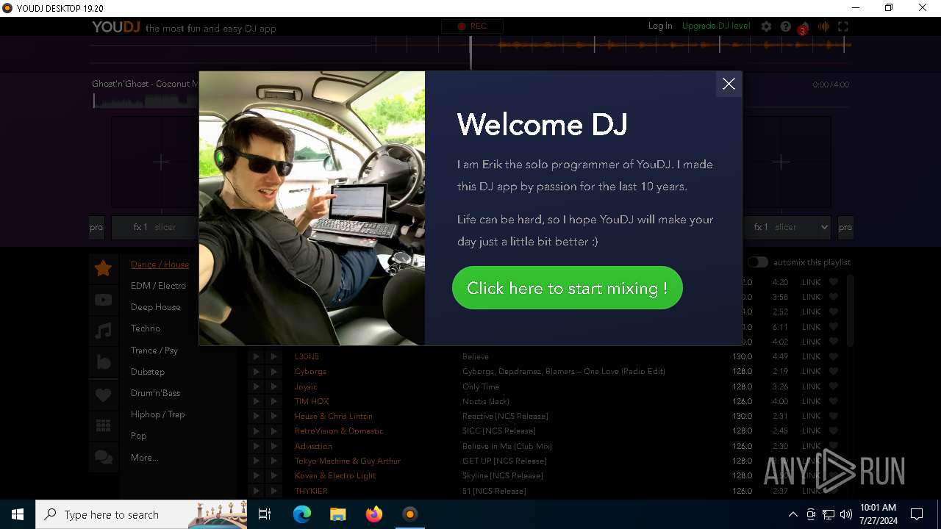Open the heart liked songs tab

pos(103,395)
